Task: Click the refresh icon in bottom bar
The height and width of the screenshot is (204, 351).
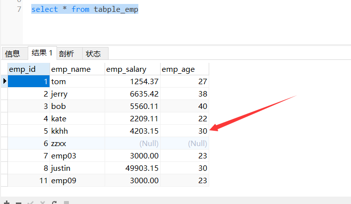Action: tap(54, 202)
